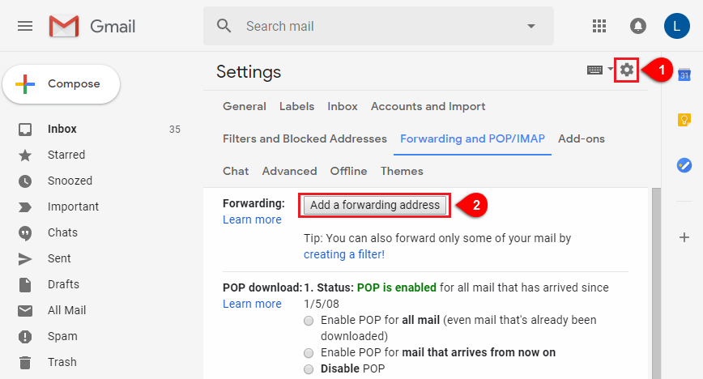Click the plus icon to get add-ons
The image size is (703, 379).
pos(684,237)
